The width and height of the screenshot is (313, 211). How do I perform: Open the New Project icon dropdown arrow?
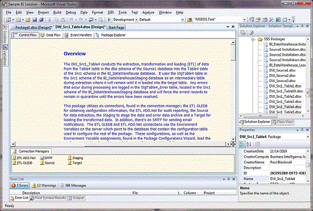[x=13, y=20]
